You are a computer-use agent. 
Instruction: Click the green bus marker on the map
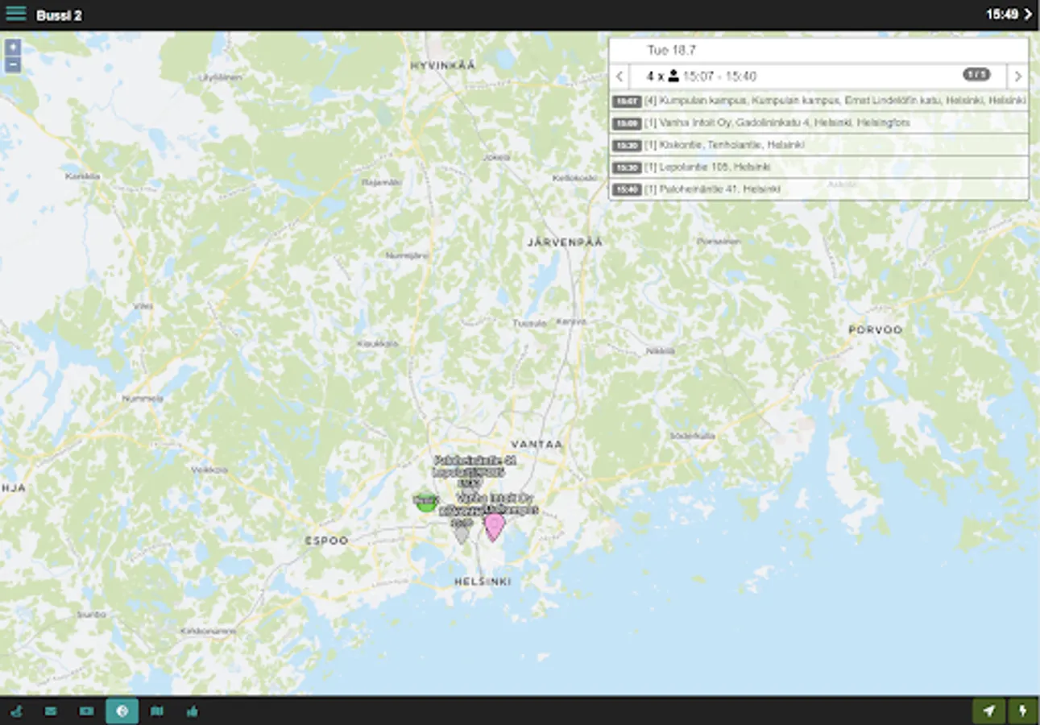point(425,502)
